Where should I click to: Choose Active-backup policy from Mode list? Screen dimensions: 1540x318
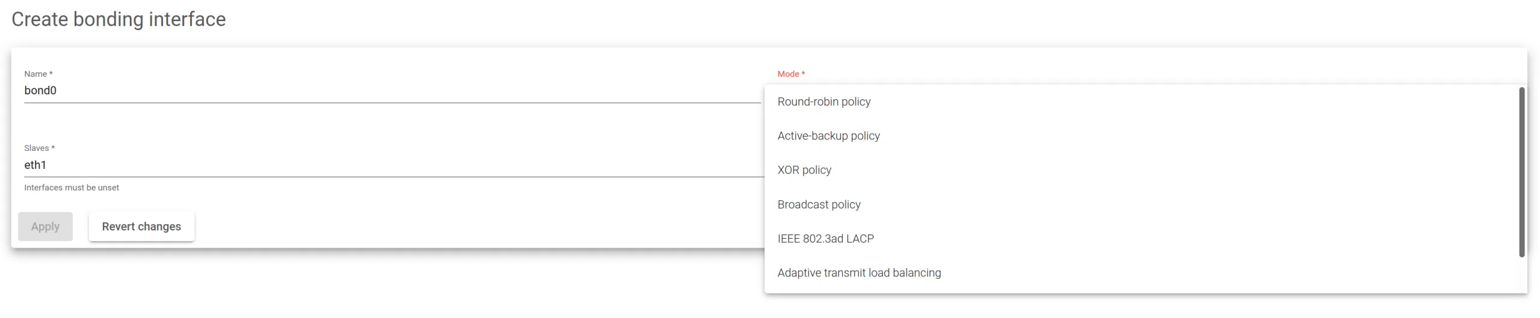pos(828,136)
